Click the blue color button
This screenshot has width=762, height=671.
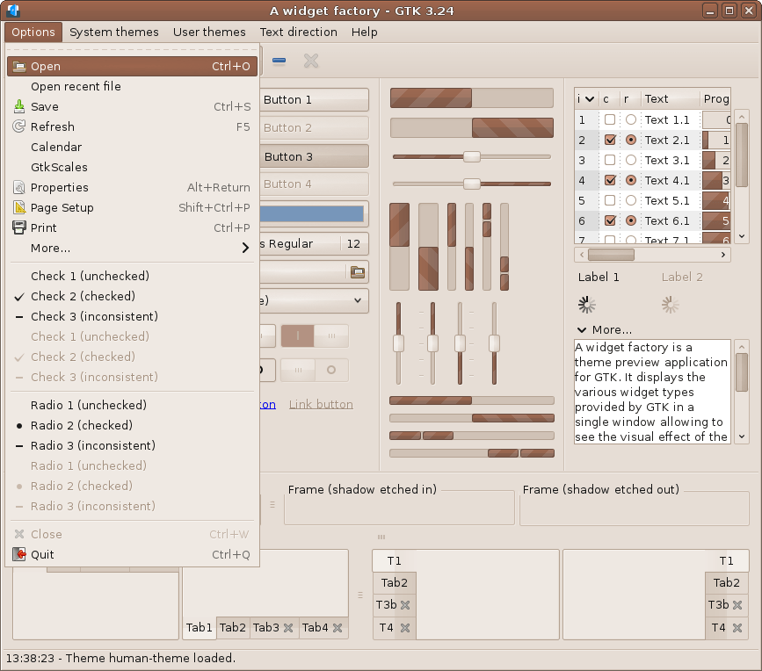(x=314, y=213)
